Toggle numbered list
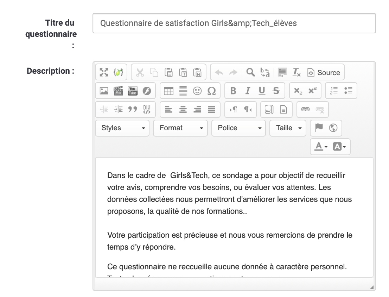This screenshot has height=297, width=389. (x=334, y=91)
